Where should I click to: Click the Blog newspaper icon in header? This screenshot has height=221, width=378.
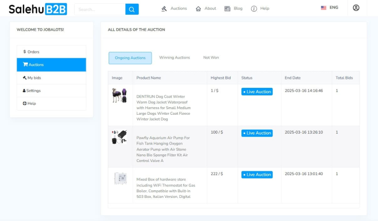coord(227,8)
